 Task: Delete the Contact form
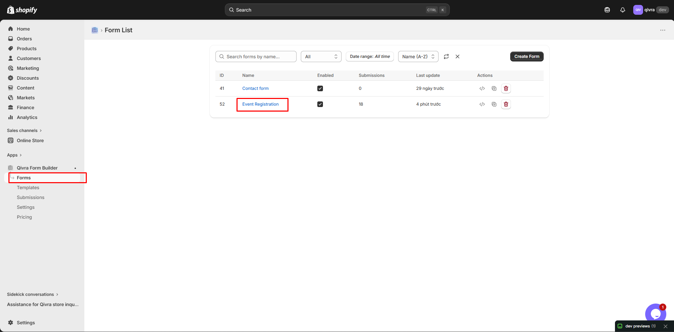pyautogui.click(x=506, y=88)
